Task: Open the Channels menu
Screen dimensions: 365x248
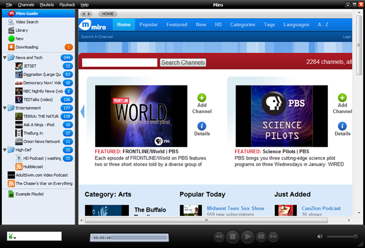Action: [x=26, y=5]
